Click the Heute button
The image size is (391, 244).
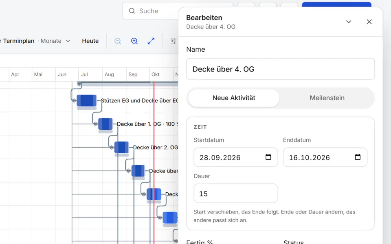tap(90, 41)
